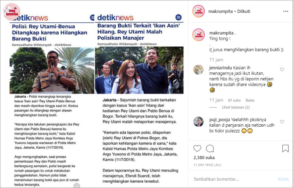
Task: Click the Kirim send button
Action: (283, 179)
